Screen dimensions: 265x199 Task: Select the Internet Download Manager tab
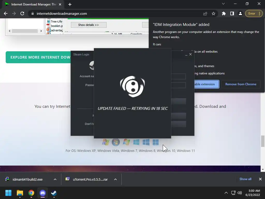tap(33, 4)
